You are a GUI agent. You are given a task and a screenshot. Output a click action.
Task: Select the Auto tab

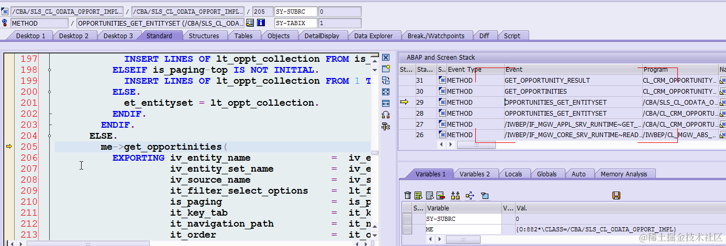point(578,174)
